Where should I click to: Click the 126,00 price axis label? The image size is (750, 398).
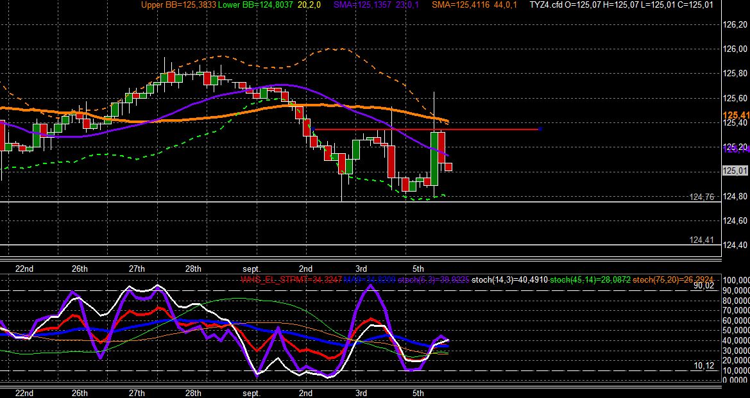[736, 49]
